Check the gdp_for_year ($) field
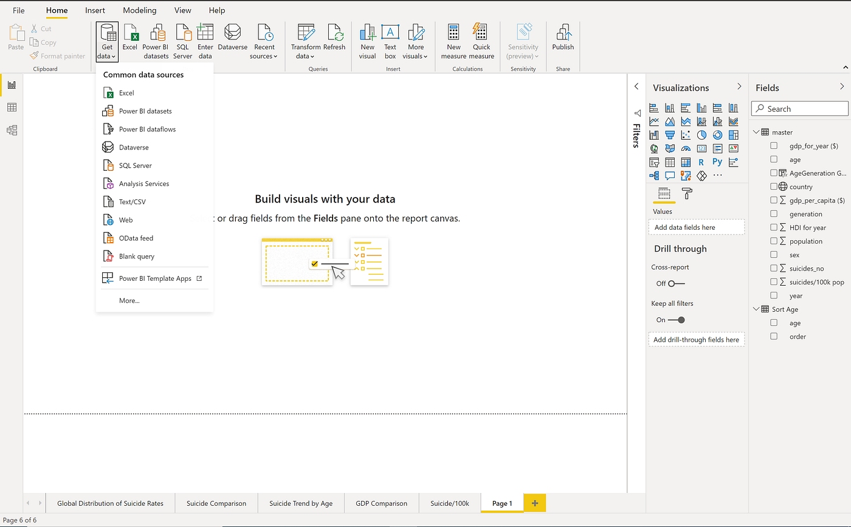The image size is (851, 527). (774, 146)
